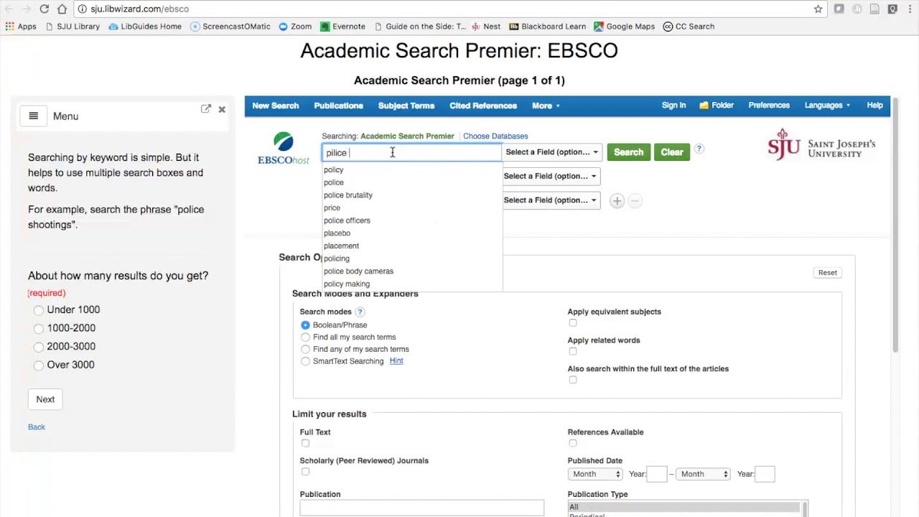
Task: Expand the first "Select a Field" dropdown
Action: click(551, 152)
